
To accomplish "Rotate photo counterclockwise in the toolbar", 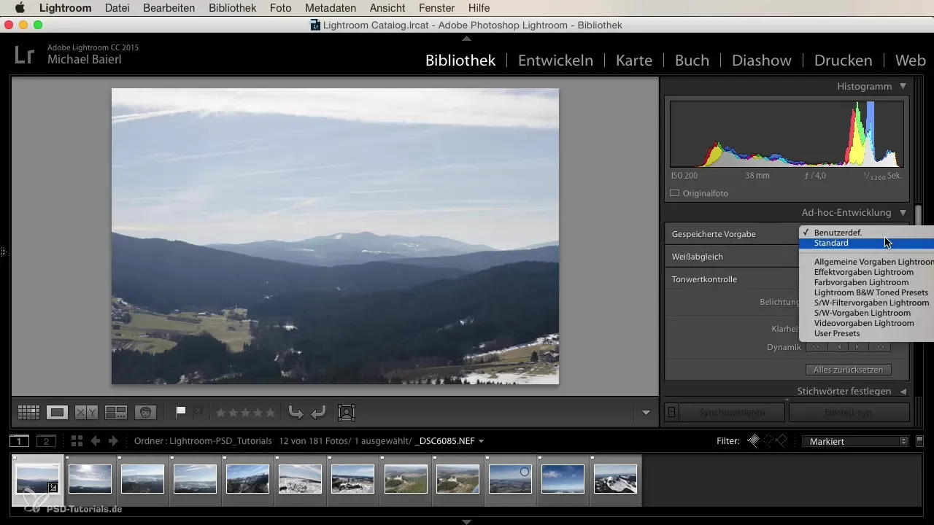I will [x=296, y=413].
